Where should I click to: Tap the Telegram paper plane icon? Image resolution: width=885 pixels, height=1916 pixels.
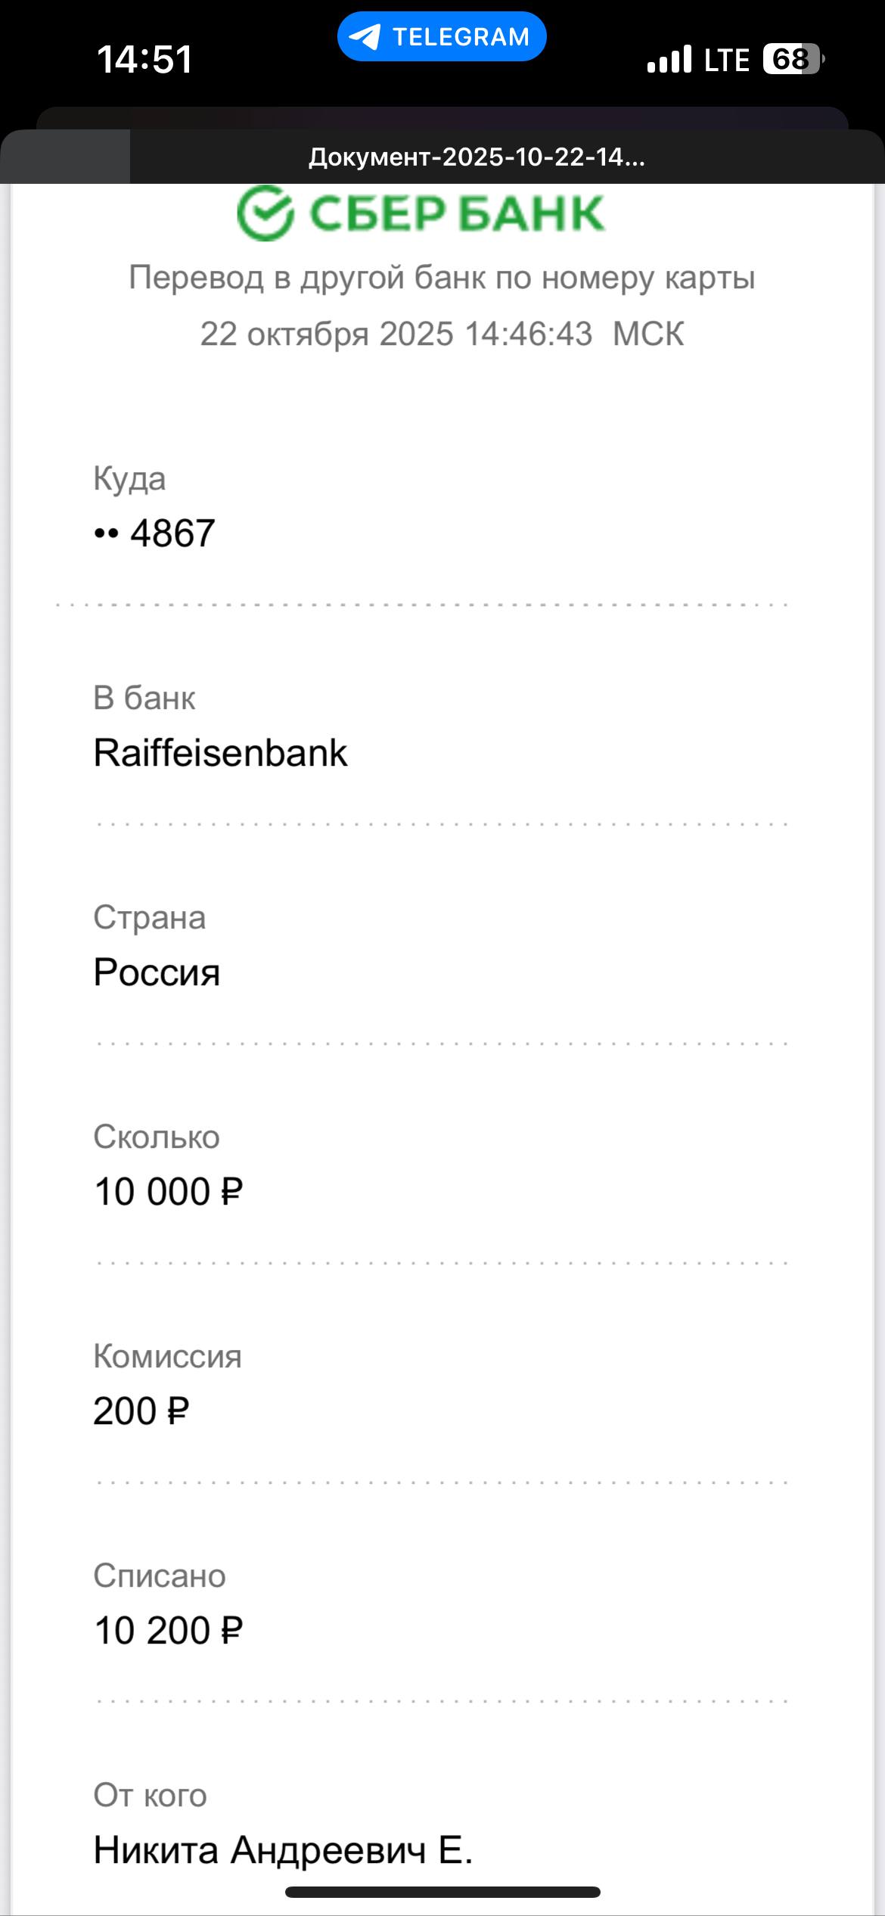tap(365, 36)
